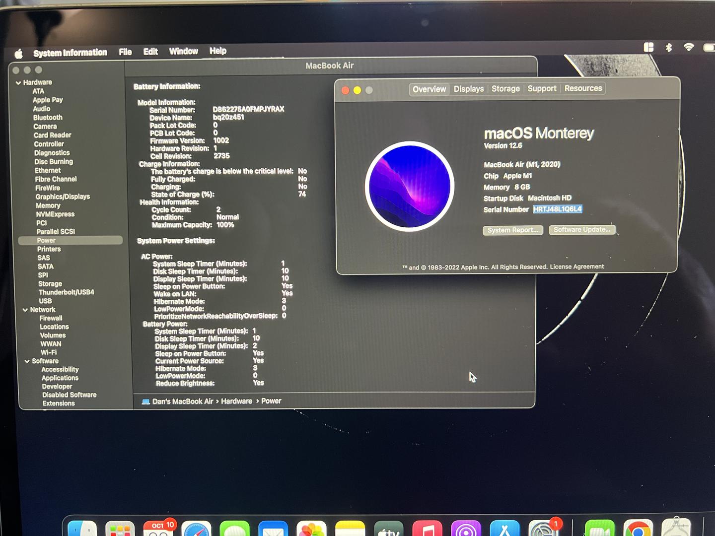This screenshot has height=536, width=715.
Task: Select Disabled Software in the sidebar
Action: point(69,395)
